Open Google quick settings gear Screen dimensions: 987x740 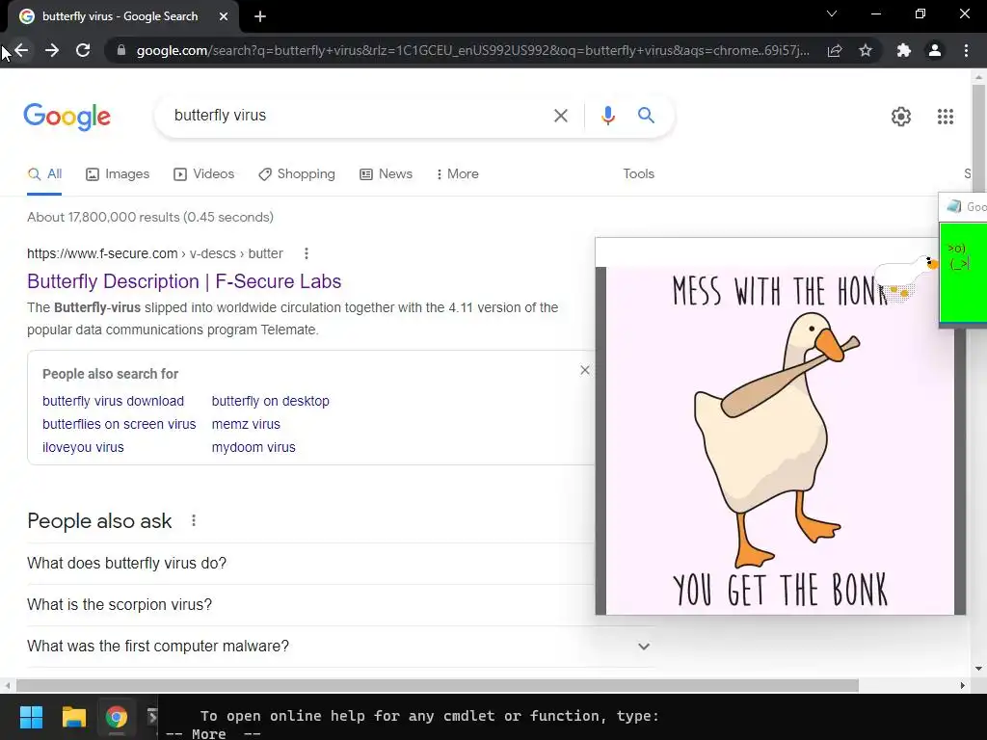pyautogui.click(x=901, y=117)
